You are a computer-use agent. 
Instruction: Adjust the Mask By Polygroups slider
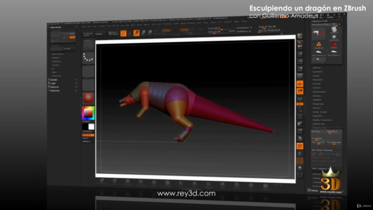coord(270,30)
